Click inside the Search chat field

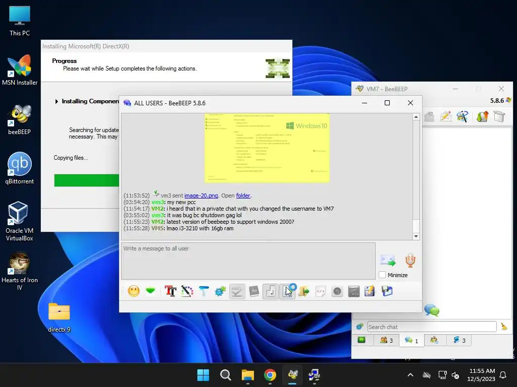point(432,327)
